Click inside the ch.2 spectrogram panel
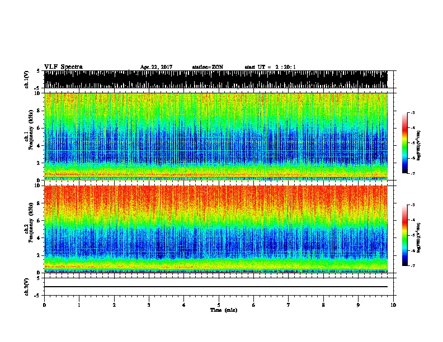Image resolution: width=443 pixels, height=342 pixels. tap(216, 229)
